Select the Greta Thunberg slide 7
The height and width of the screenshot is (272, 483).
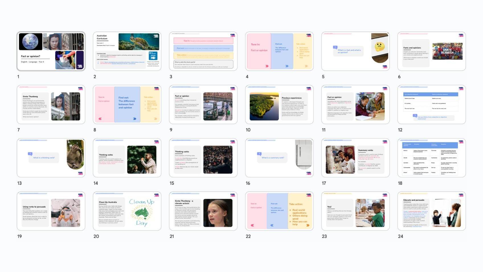(51, 105)
